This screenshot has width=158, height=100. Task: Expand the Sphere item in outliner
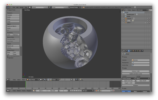point(124,23)
